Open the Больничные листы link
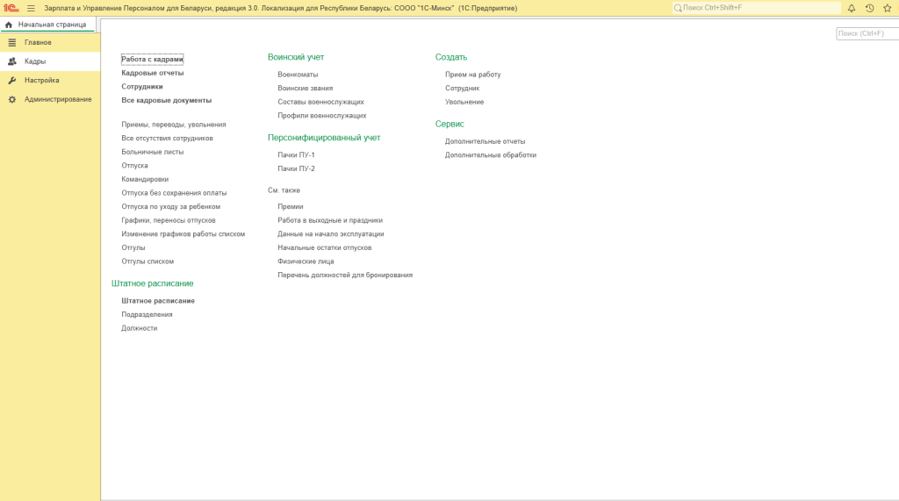The height and width of the screenshot is (501, 899). (x=153, y=152)
